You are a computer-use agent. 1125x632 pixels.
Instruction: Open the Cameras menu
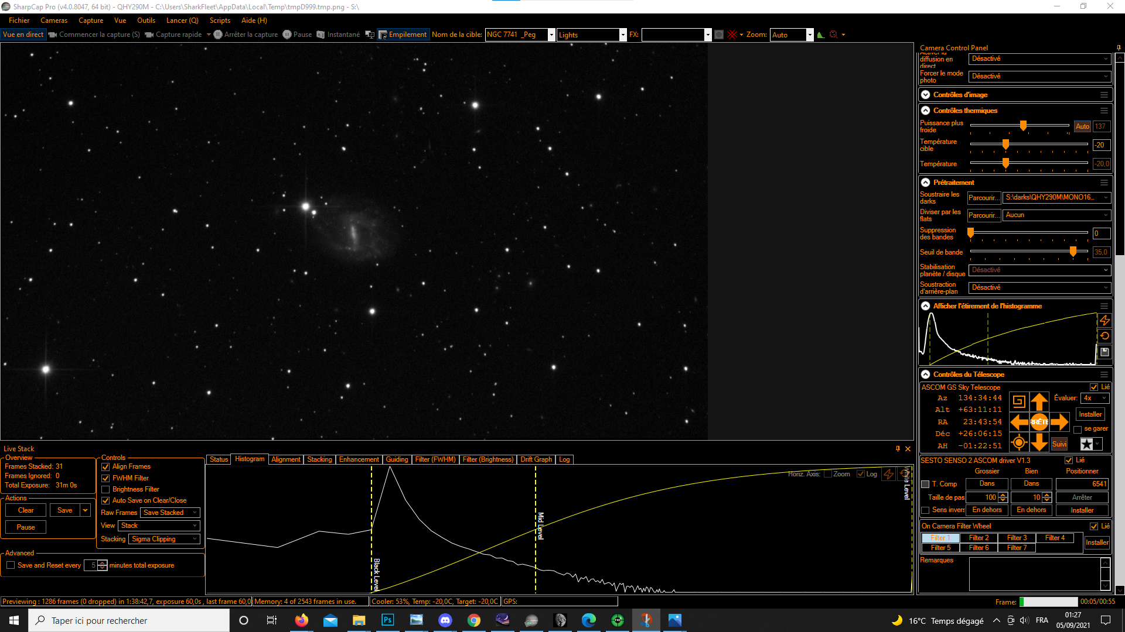(54, 20)
